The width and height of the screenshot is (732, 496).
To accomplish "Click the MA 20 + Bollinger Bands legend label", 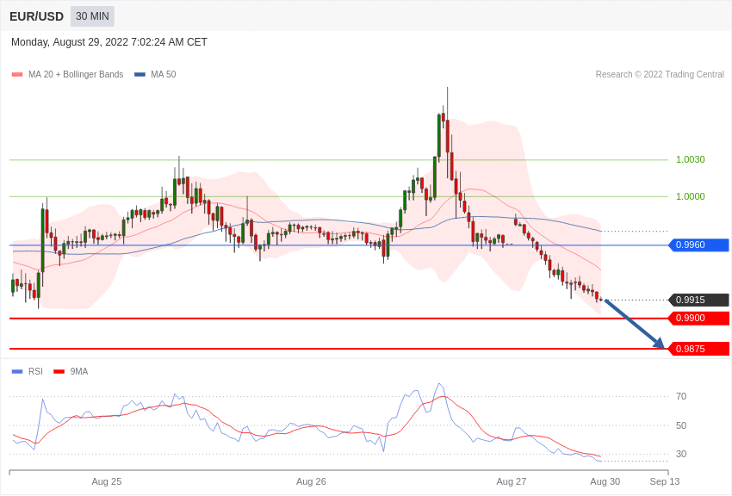I will click(x=76, y=75).
